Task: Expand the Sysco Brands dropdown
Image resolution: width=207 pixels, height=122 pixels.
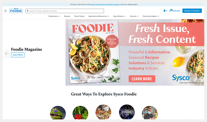Action: point(119,16)
